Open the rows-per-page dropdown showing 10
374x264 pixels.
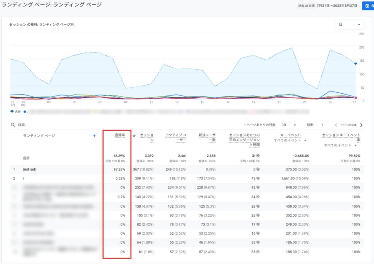288,125
